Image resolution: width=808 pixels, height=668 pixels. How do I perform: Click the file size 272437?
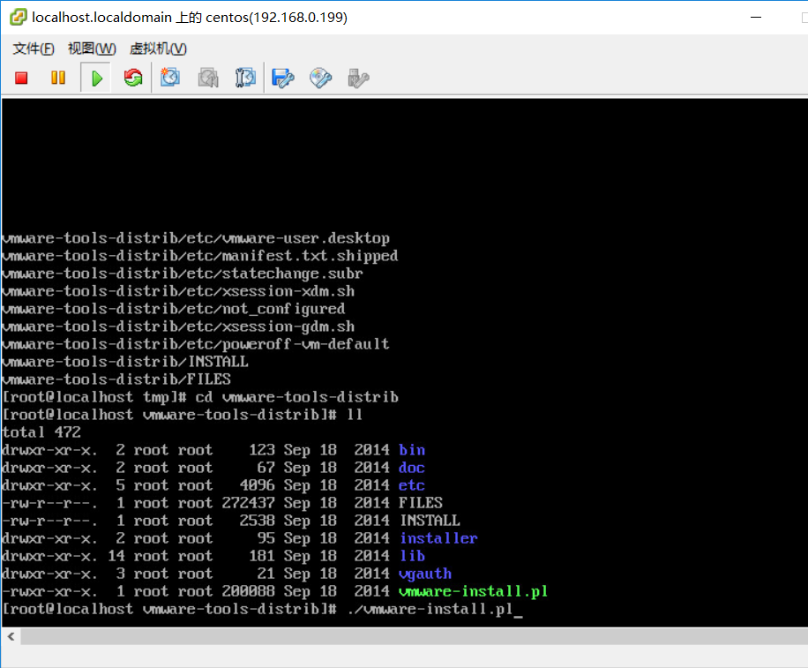(x=249, y=503)
